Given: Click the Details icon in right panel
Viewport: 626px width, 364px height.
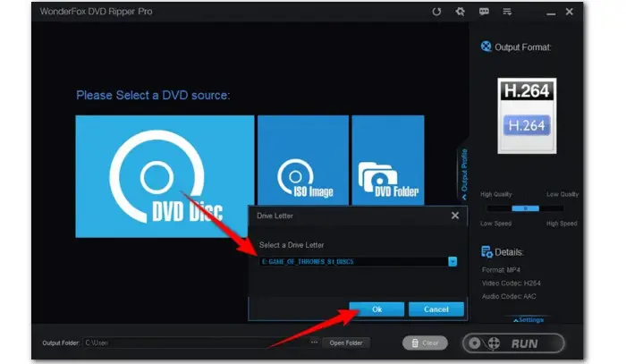Looking at the screenshot, I should point(486,252).
